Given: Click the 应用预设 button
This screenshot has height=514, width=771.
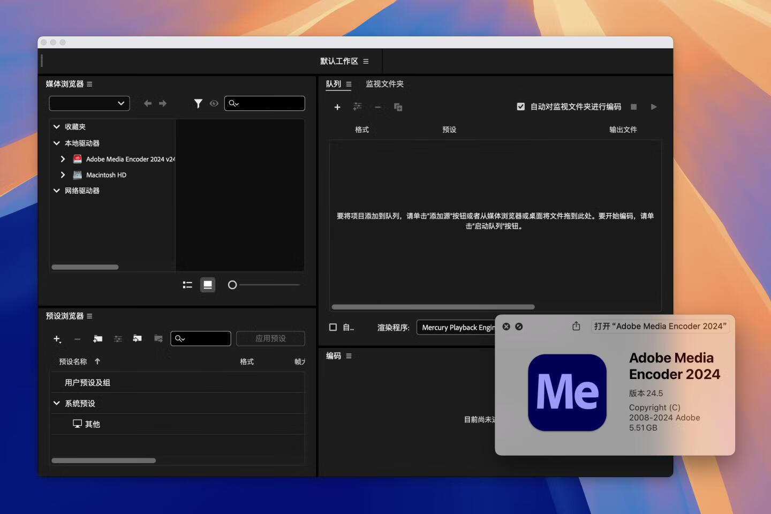Looking at the screenshot, I should pyautogui.click(x=270, y=338).
